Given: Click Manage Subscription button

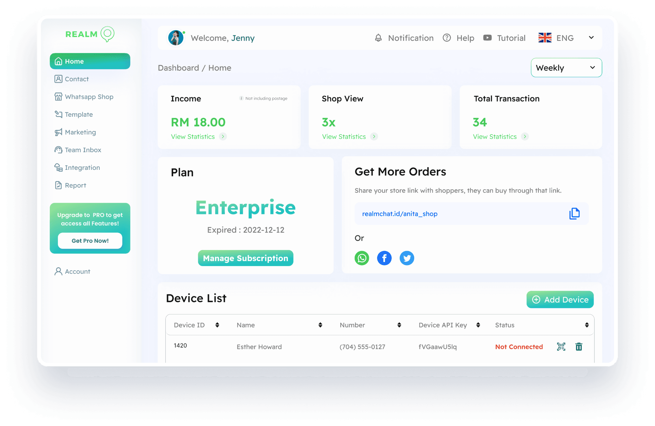Looking at the screenshot, I should click(246, 258).
